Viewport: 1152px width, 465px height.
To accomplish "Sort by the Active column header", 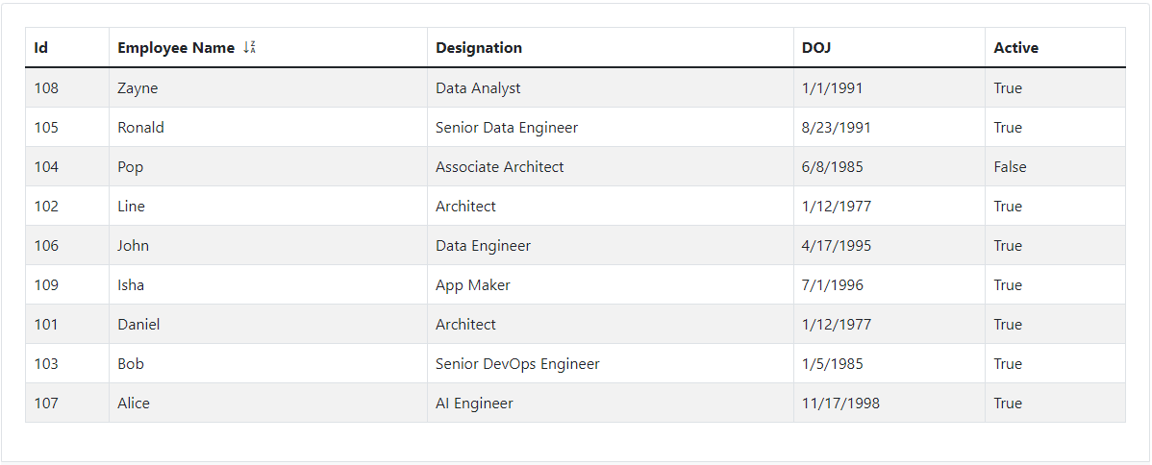I will pos(1015,47).
